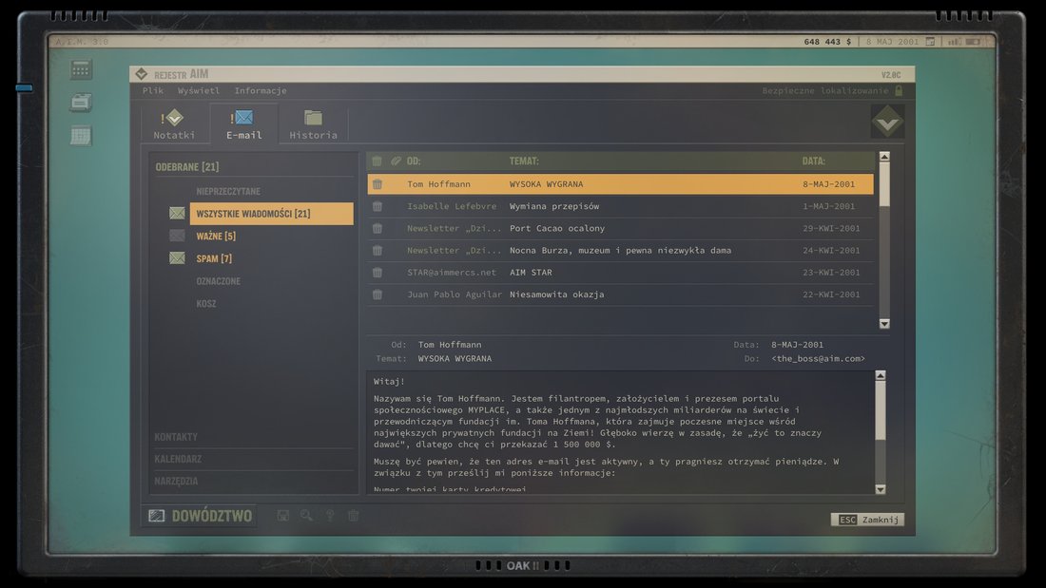Collapse the ODEBRANE [21] section
This screenshot has height=588, width=1046.
[x=186, y=166]
